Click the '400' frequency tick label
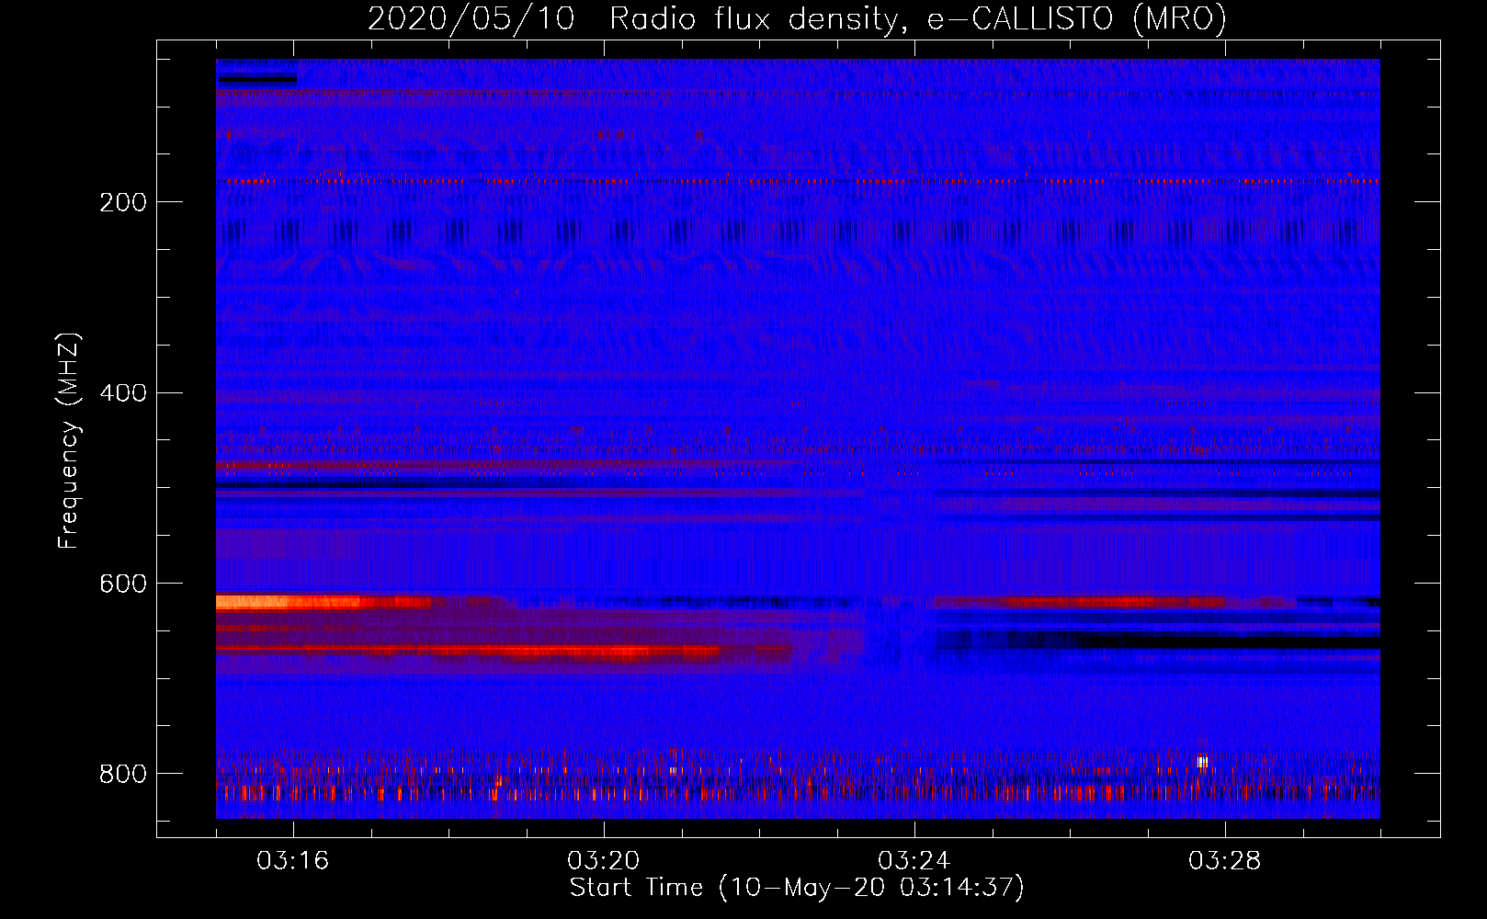 123,393
